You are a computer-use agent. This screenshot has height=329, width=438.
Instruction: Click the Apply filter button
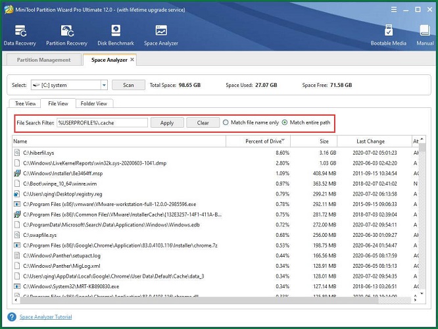167,122
